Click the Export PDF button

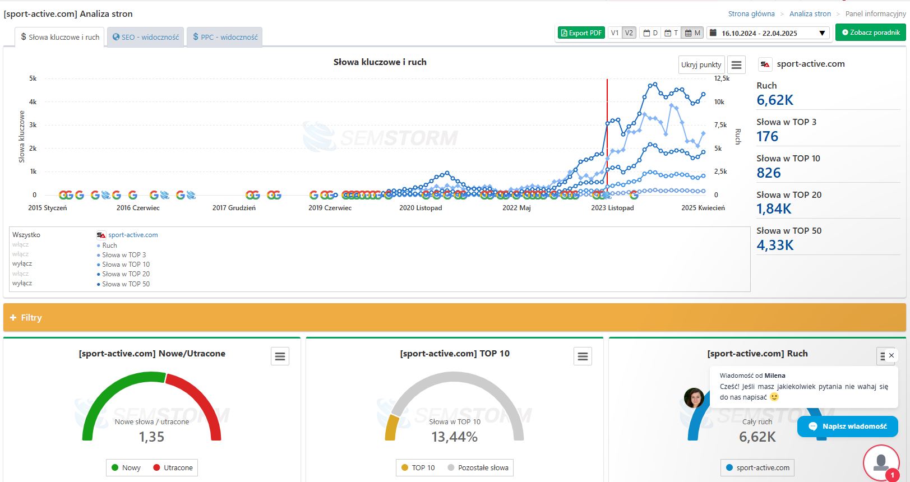coord(581,33)
